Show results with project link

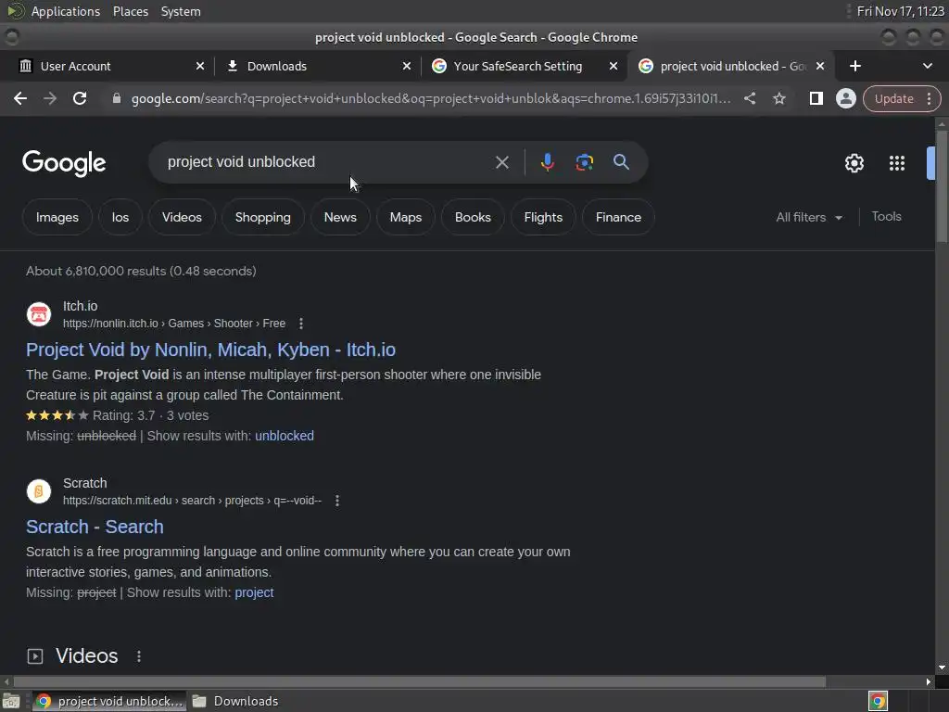click(254, 592)
